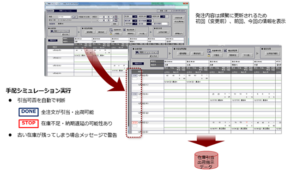Select the red STOP status badge in the grid
This screenshot has width=291, height=171.
coord(135,123)
